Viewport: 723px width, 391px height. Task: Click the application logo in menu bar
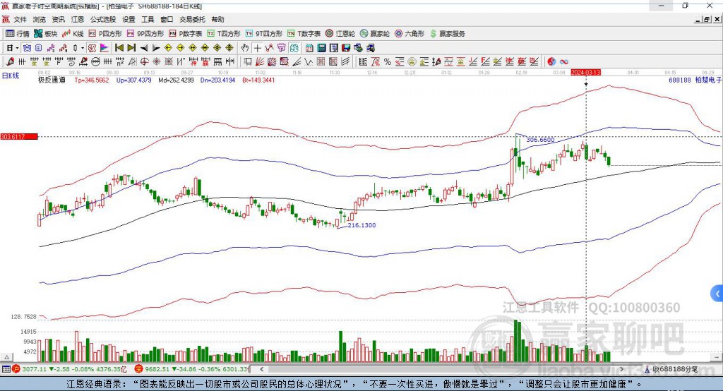[6, 19]
